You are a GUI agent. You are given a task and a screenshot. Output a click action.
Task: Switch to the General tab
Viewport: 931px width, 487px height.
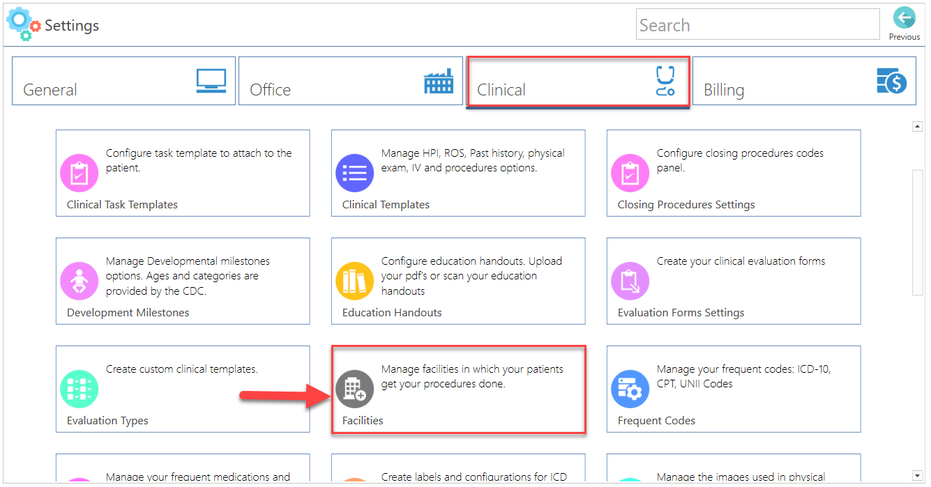coord(123,81)
